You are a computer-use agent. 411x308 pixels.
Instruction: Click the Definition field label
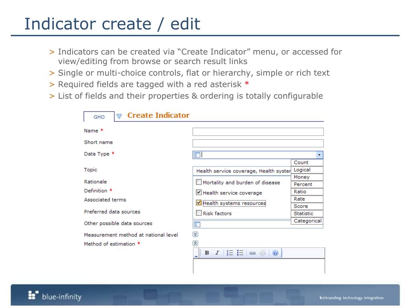click(x=96, y=190)
